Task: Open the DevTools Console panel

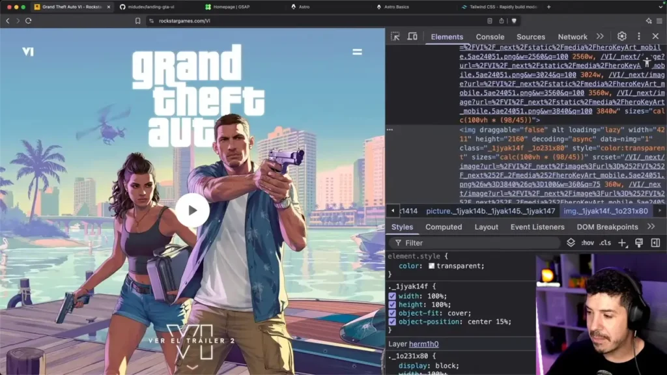Action: 490,36
